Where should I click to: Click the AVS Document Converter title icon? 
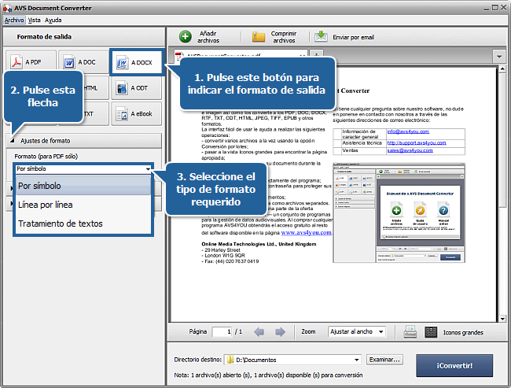coord(7,8)
